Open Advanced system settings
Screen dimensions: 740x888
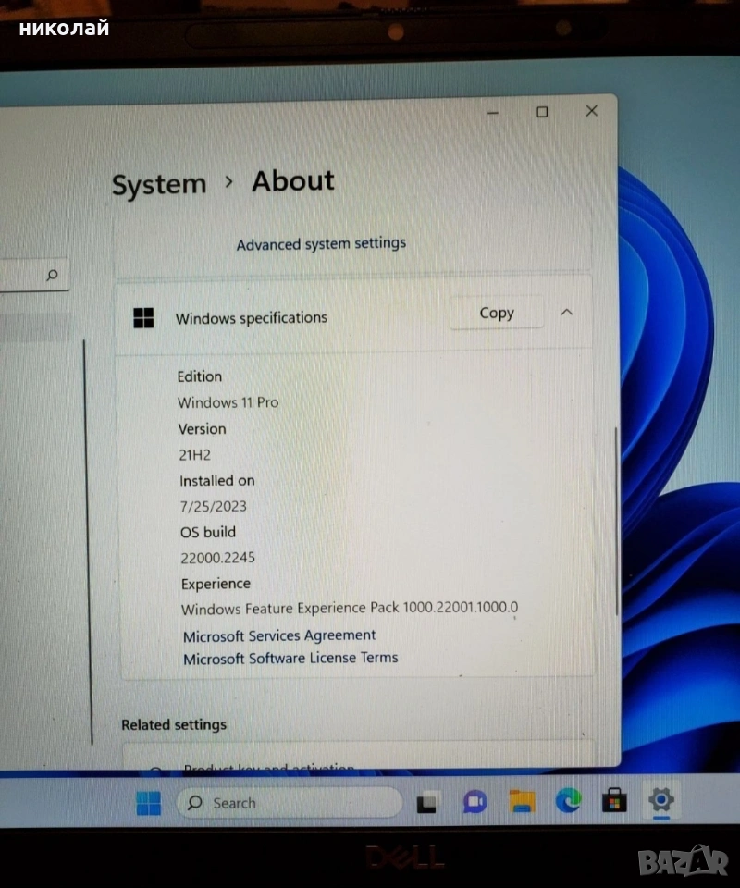pos(321,243)
